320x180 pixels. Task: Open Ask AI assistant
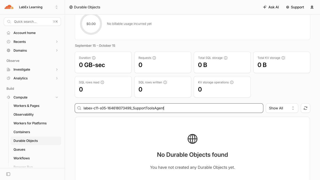[x=271, y=7]
